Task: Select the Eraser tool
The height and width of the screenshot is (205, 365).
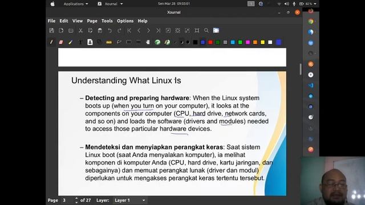Action: click(61, 42)
